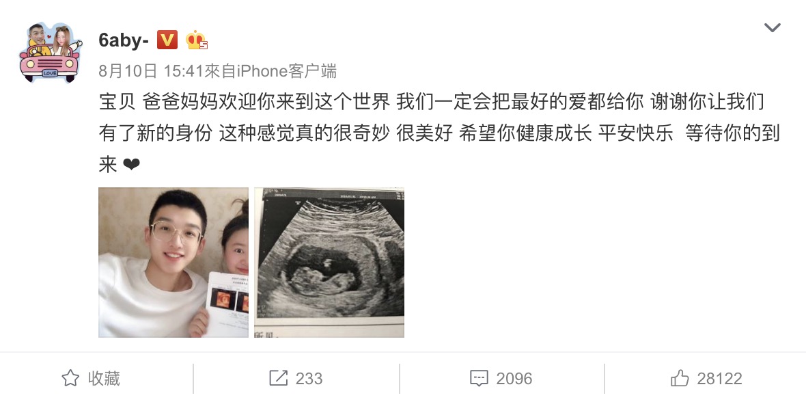Viewport: 806px width, 402px height.
Task: Click the post body text
Action: 439,133
